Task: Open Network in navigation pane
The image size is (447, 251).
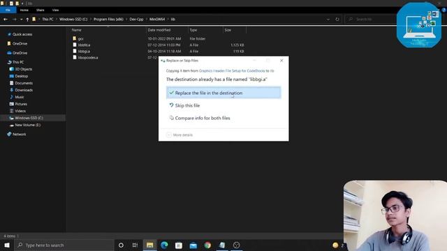Action: [19, 134]
